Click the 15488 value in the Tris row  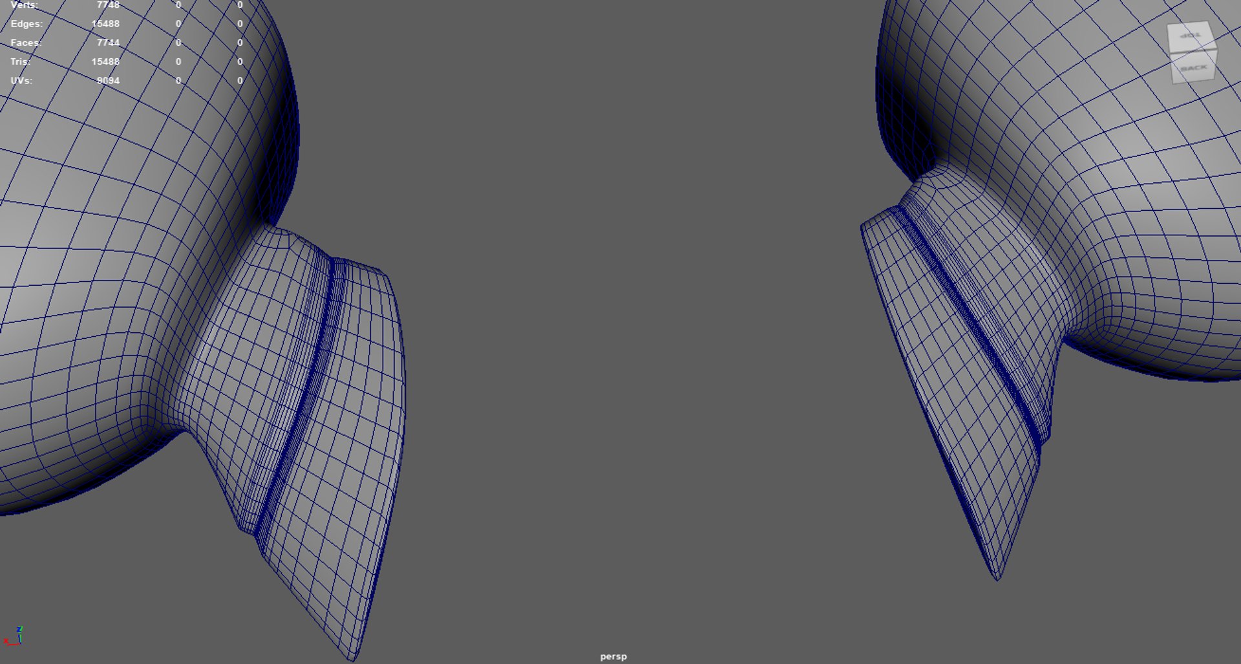pyautogui.click(x=105, y=61)
